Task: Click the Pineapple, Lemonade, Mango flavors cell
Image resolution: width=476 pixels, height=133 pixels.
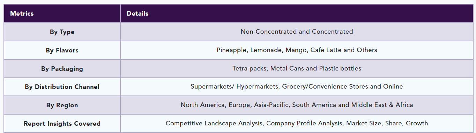Action: 296,50
